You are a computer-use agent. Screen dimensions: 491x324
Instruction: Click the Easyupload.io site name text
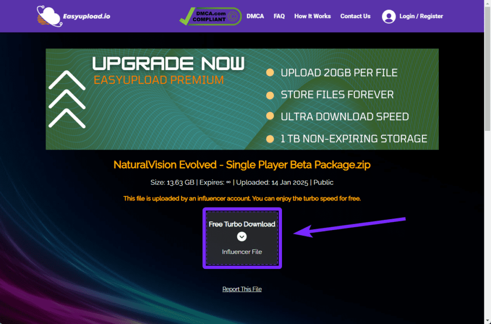[86, 16]
